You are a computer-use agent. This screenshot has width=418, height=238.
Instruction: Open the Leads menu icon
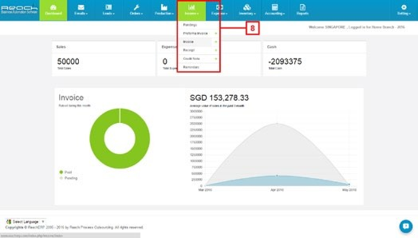(x=109, y=7)
